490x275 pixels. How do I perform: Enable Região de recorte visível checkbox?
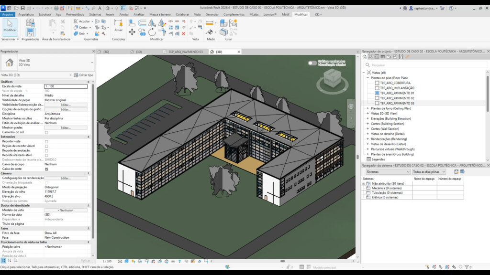click(x=46, y=146)
